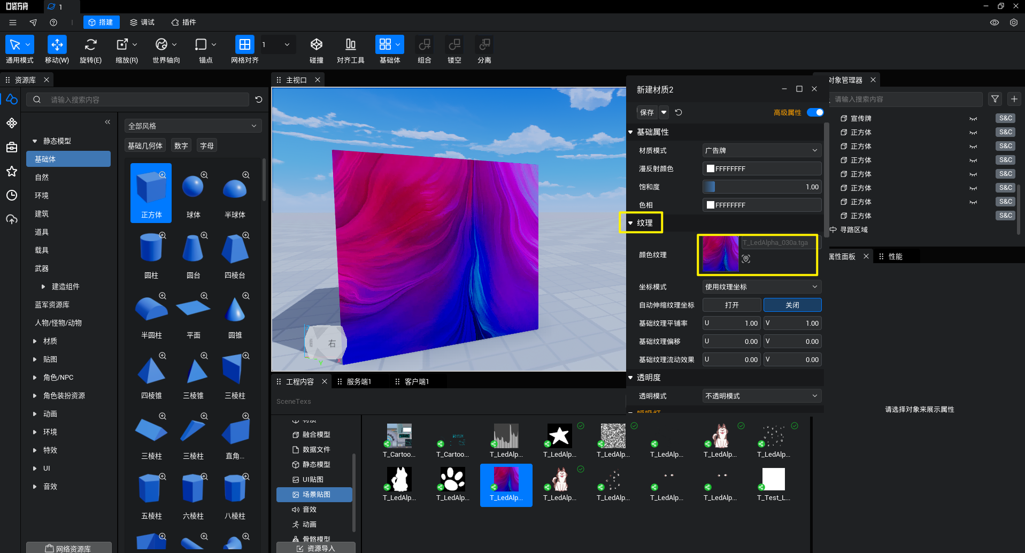Open history clock in resource sidebar
The width and height of the screenshot is (1025, 553).
coord(12,195)
